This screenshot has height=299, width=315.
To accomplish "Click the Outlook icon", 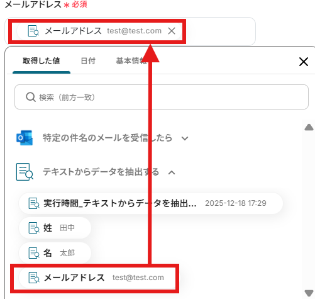I will (25, 138).
